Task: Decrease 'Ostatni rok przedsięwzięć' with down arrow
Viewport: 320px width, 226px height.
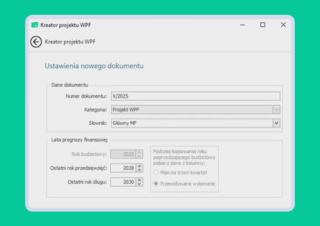Action: pos(139,170)
